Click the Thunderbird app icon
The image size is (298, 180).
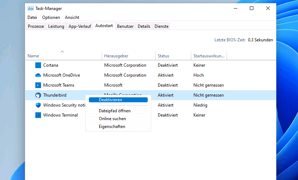[38, 95]
